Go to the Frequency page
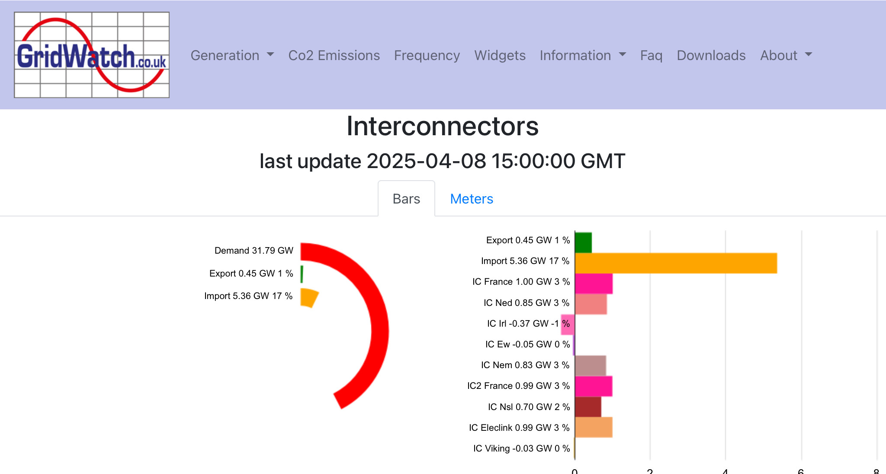 (x=427, y=55)
